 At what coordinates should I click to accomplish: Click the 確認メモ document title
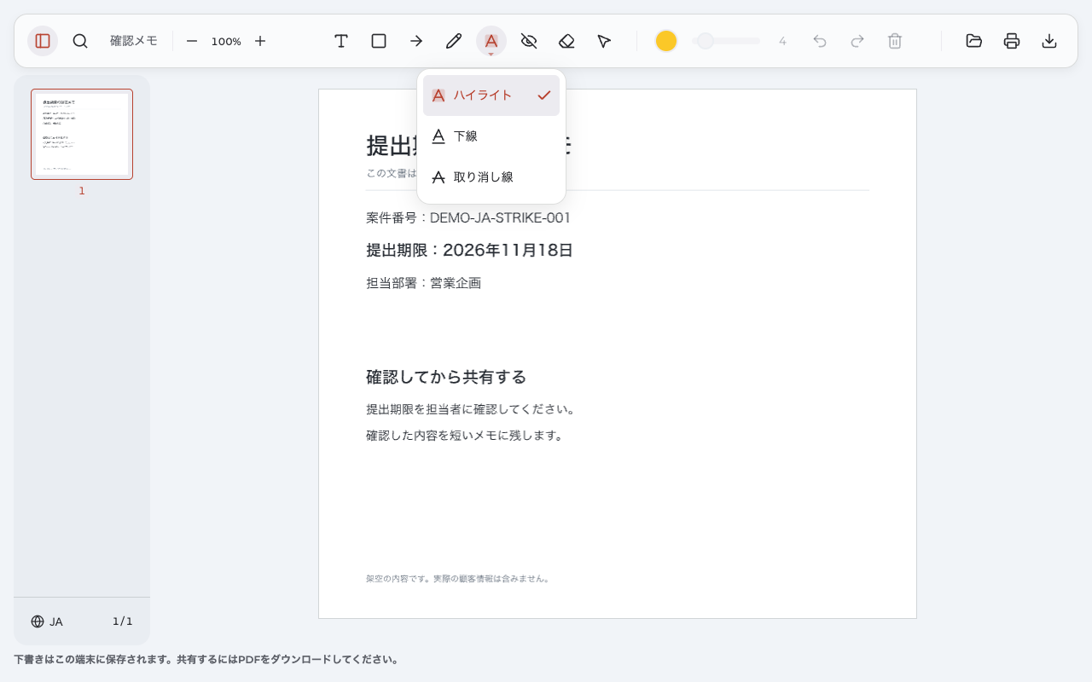(x=134, y=41)
